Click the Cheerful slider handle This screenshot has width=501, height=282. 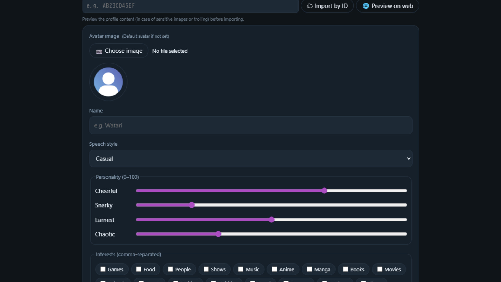click(x=324, y=191)
